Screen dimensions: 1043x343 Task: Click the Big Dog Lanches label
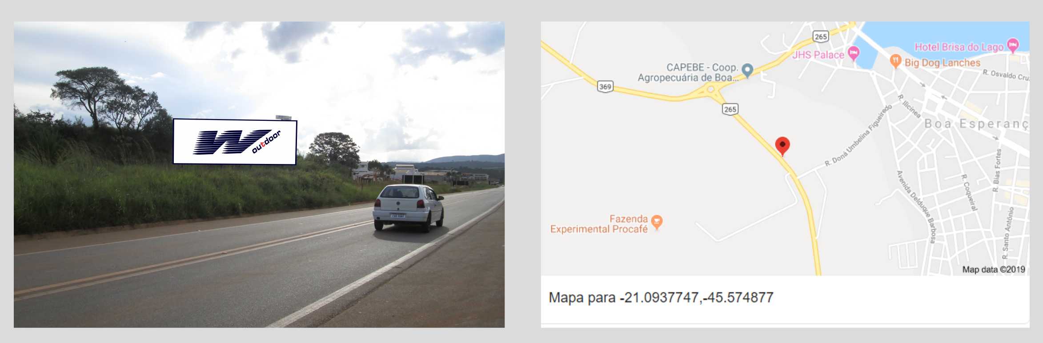[943, 63]
